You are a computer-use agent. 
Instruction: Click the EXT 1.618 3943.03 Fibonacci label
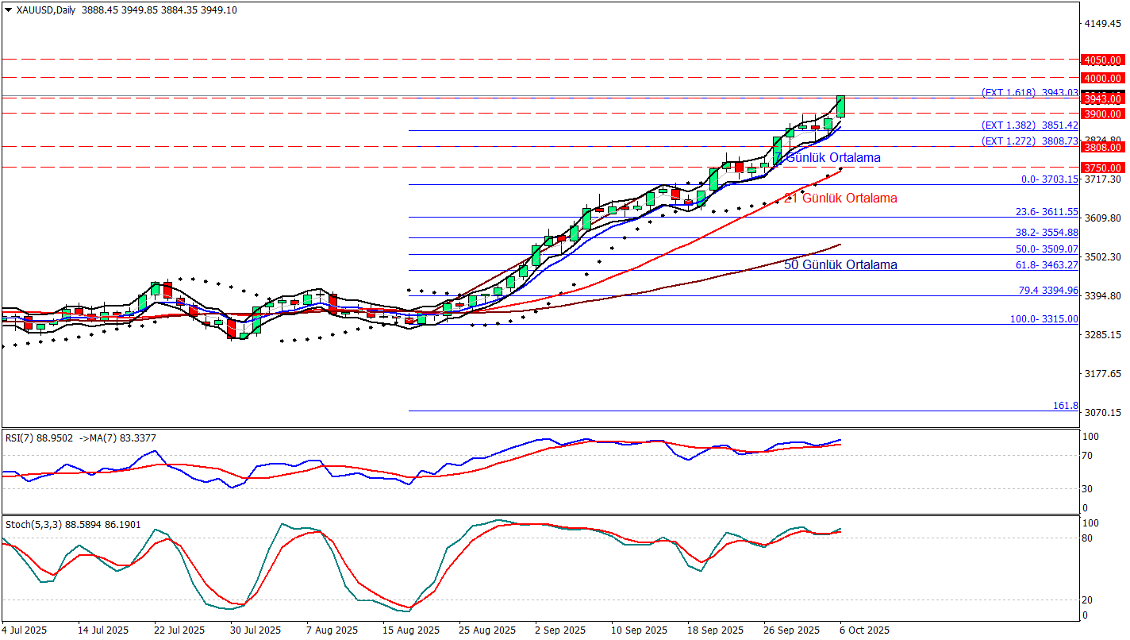point(1029,92)
